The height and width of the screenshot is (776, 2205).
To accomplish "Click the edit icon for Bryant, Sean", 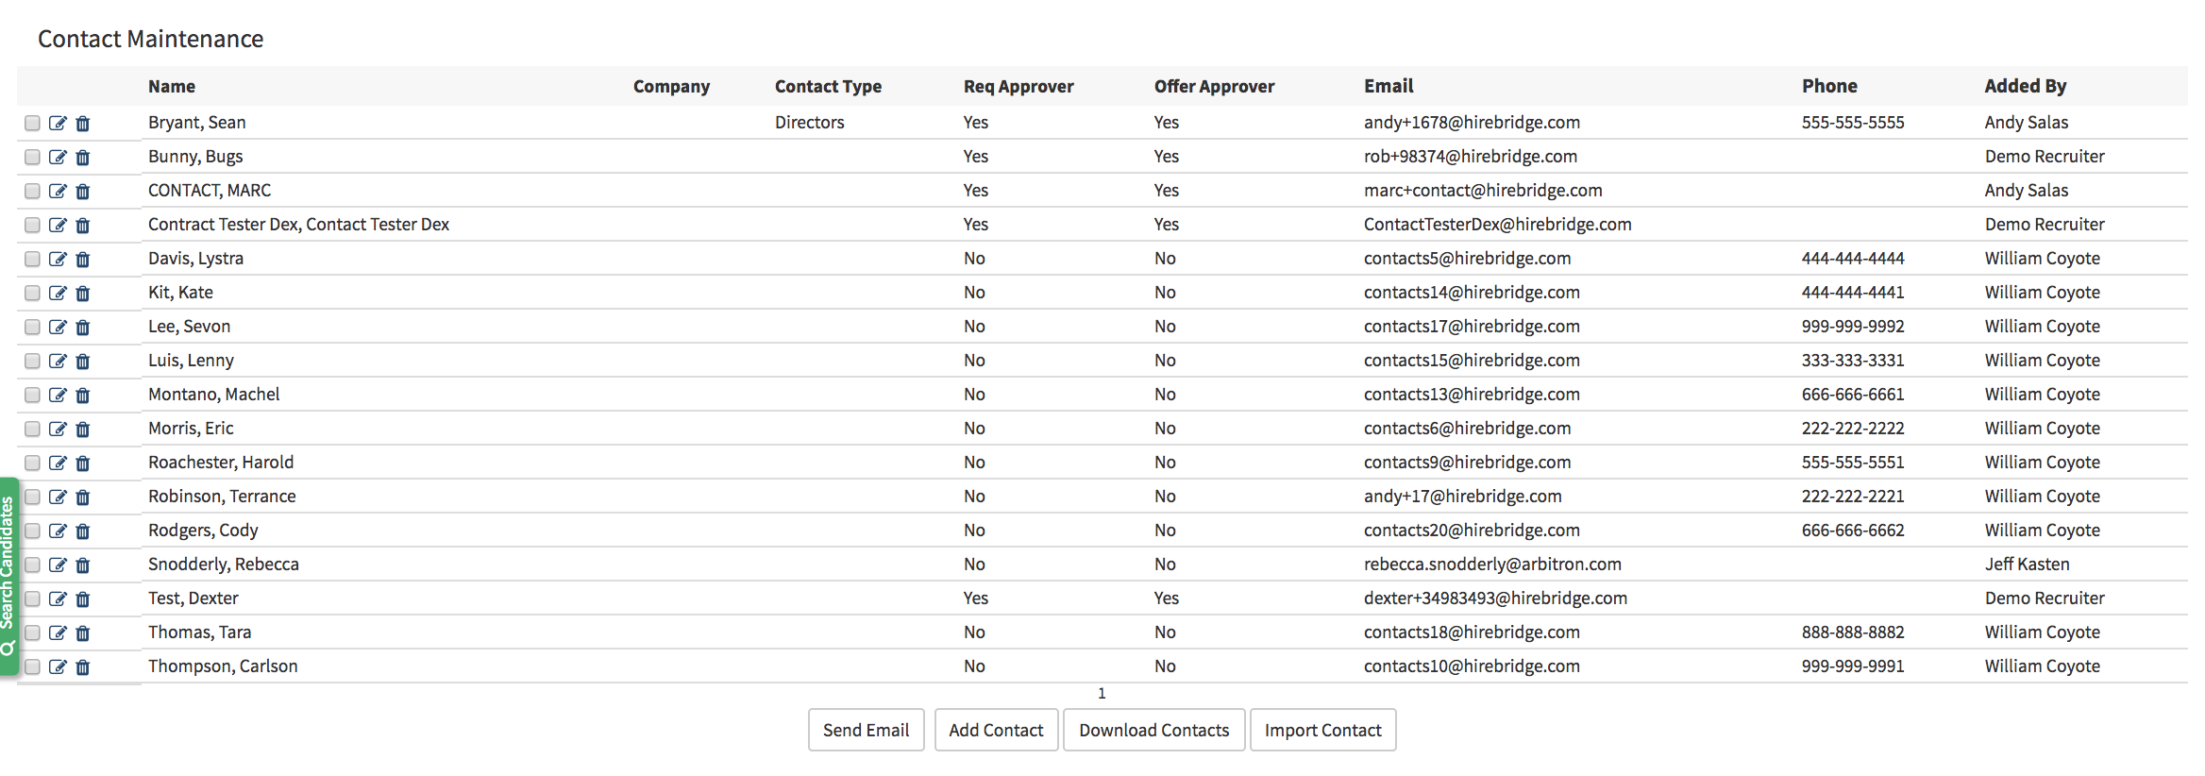I will click(58, 124).
